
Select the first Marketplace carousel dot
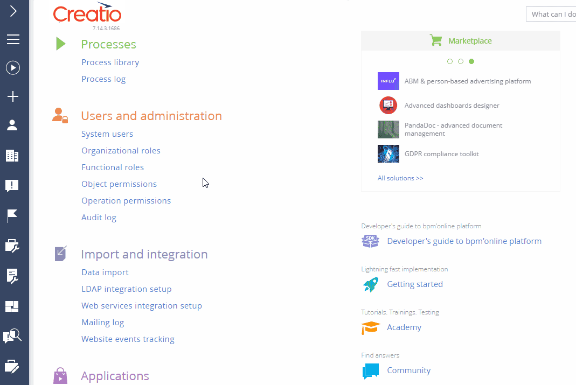(449, 61)
